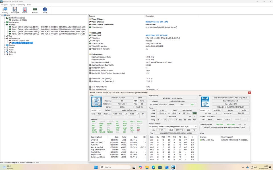Open the Windows Start menu
The width and height of the screenshot is (273, 170).
click(96, 167)
